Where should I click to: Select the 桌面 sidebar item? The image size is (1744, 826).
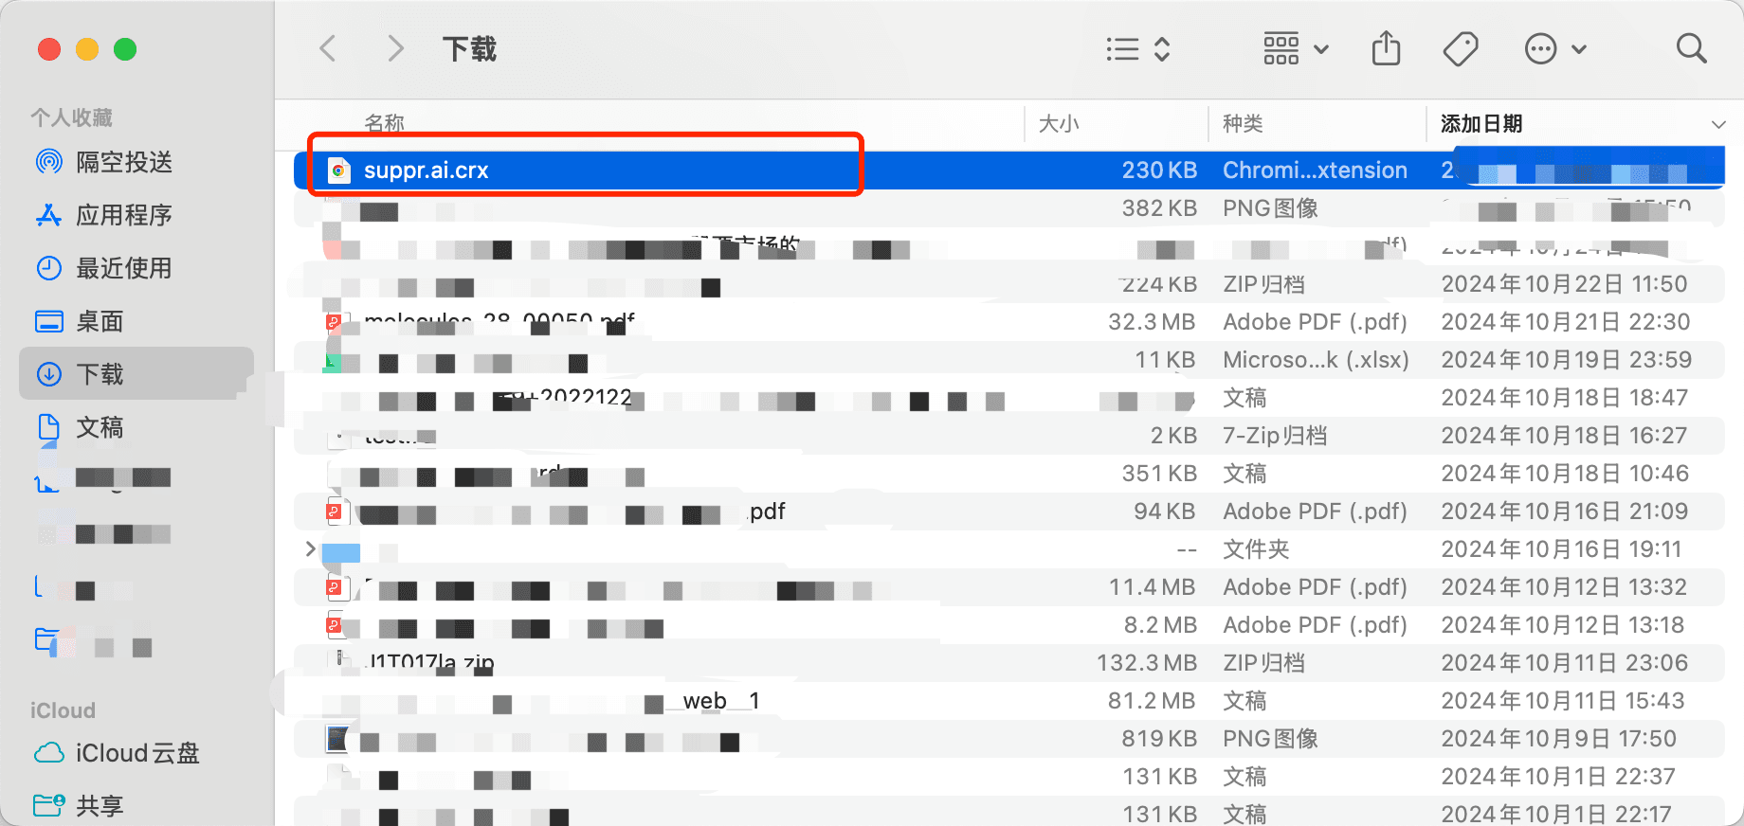click(x=100, y=321)
